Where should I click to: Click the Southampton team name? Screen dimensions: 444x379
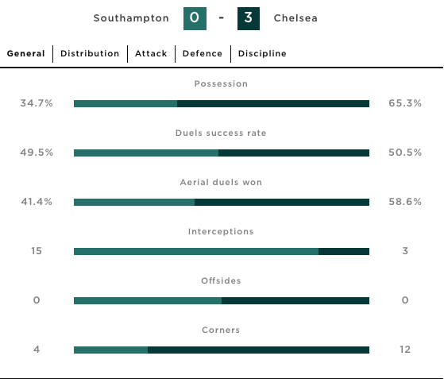click(131, 18)
